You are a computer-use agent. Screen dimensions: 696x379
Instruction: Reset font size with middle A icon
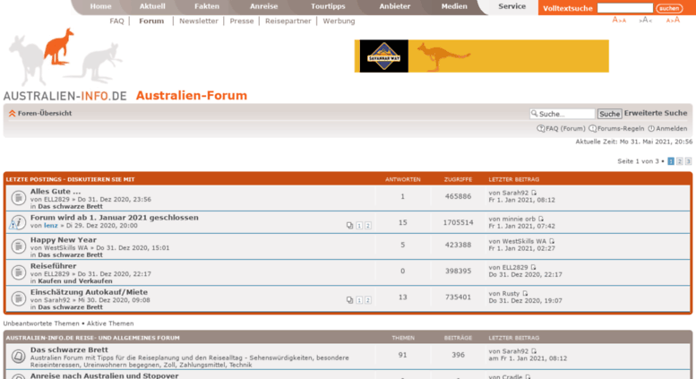(646, 20)
